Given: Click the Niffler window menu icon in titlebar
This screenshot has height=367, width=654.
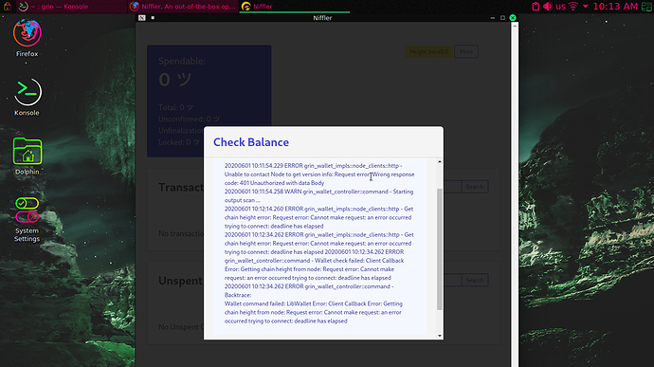Looking at the screenshot, I should pos(142,17).
